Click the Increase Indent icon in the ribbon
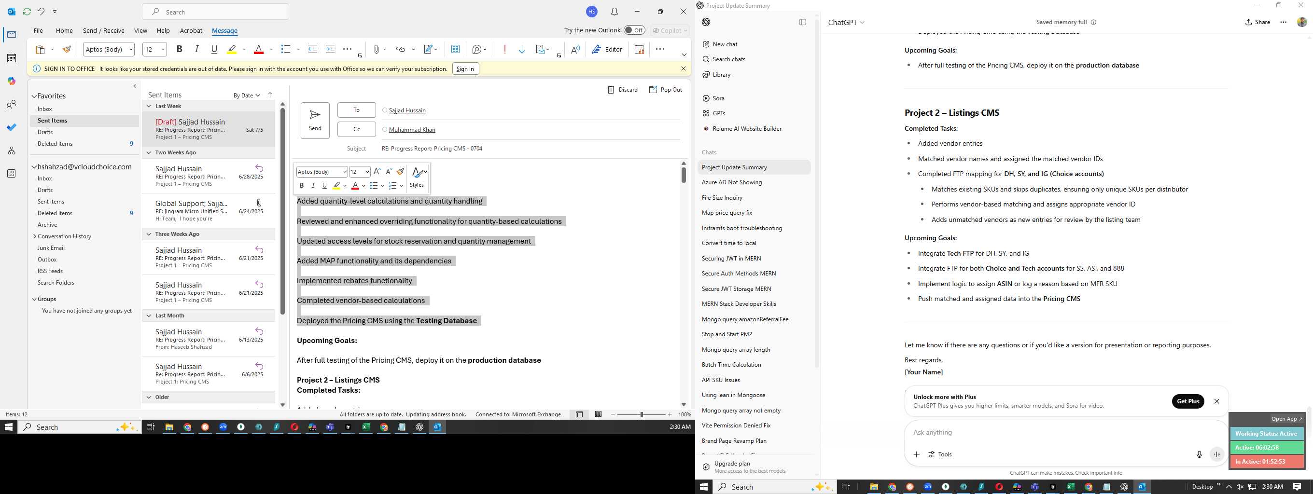 pyautogui.click(x=330, y=49)
